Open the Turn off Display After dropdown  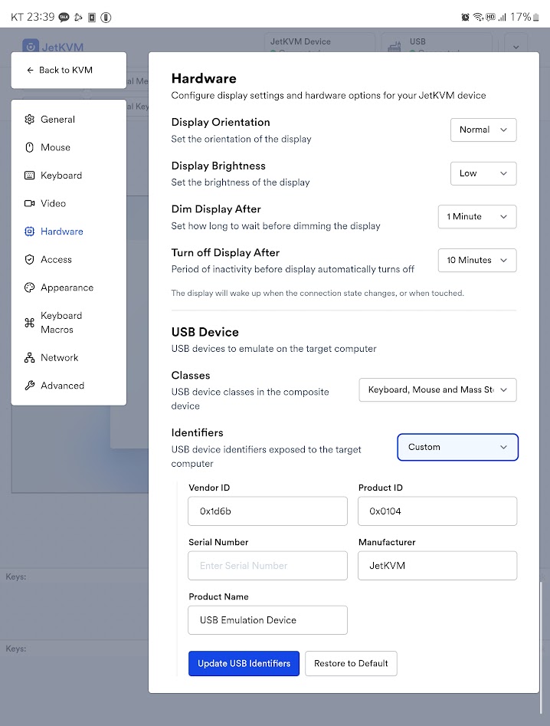pyautogui.click(x=477, y=260)
